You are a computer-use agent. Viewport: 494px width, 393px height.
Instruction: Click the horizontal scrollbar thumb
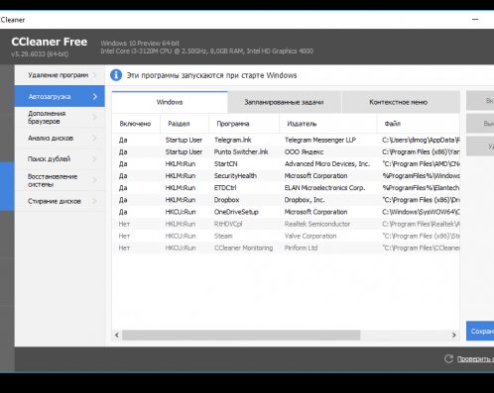tap(241, 335)
